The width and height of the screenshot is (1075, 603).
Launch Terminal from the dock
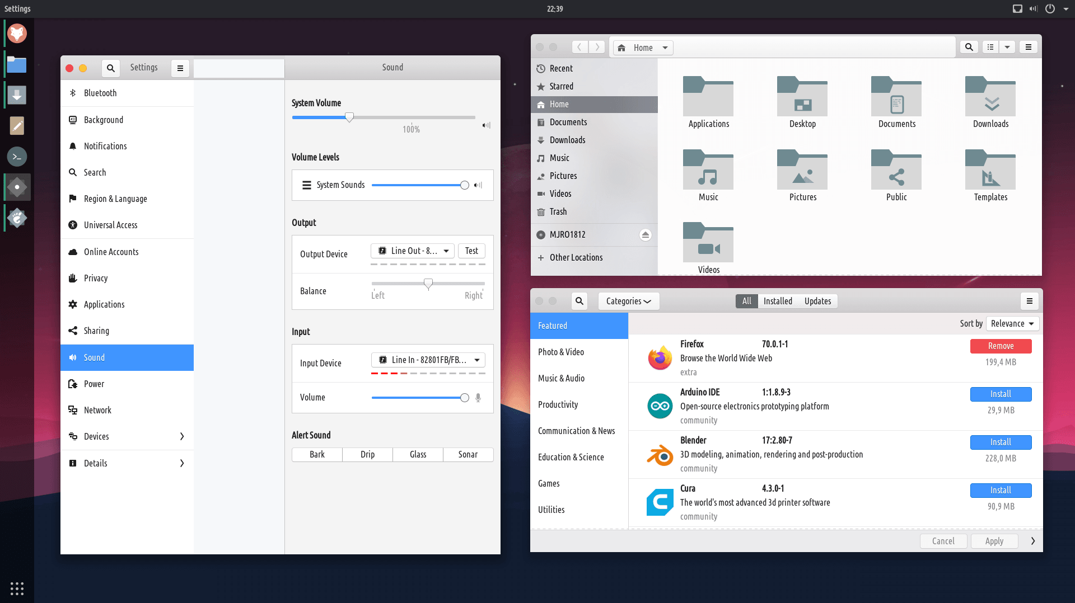tap(17, 157)
